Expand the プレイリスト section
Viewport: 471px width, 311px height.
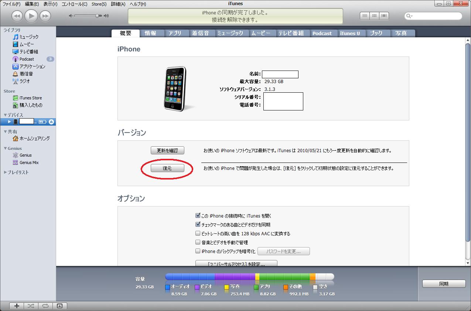tap(5, 172)
